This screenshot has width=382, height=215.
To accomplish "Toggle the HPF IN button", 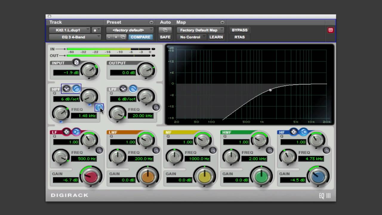I will coord(99,107).
